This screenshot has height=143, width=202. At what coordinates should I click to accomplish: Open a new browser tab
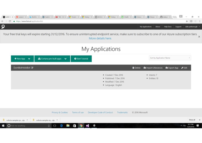[x=175, y=17]
